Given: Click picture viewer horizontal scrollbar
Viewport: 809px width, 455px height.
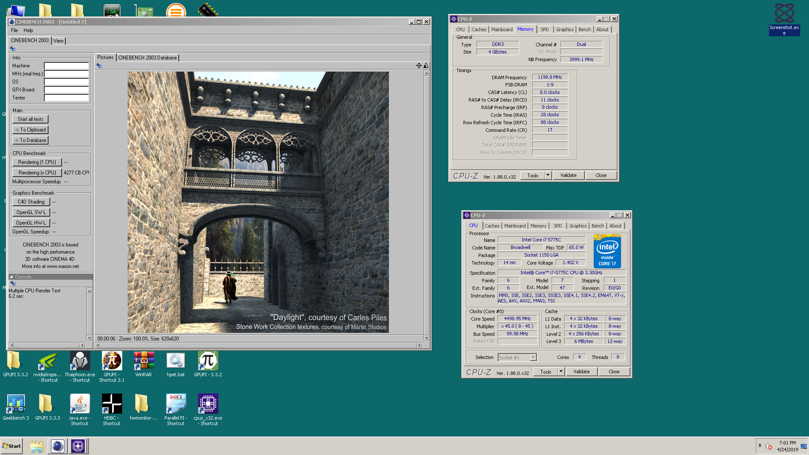Looking at the screenshot, I should [x=258, y=345].
